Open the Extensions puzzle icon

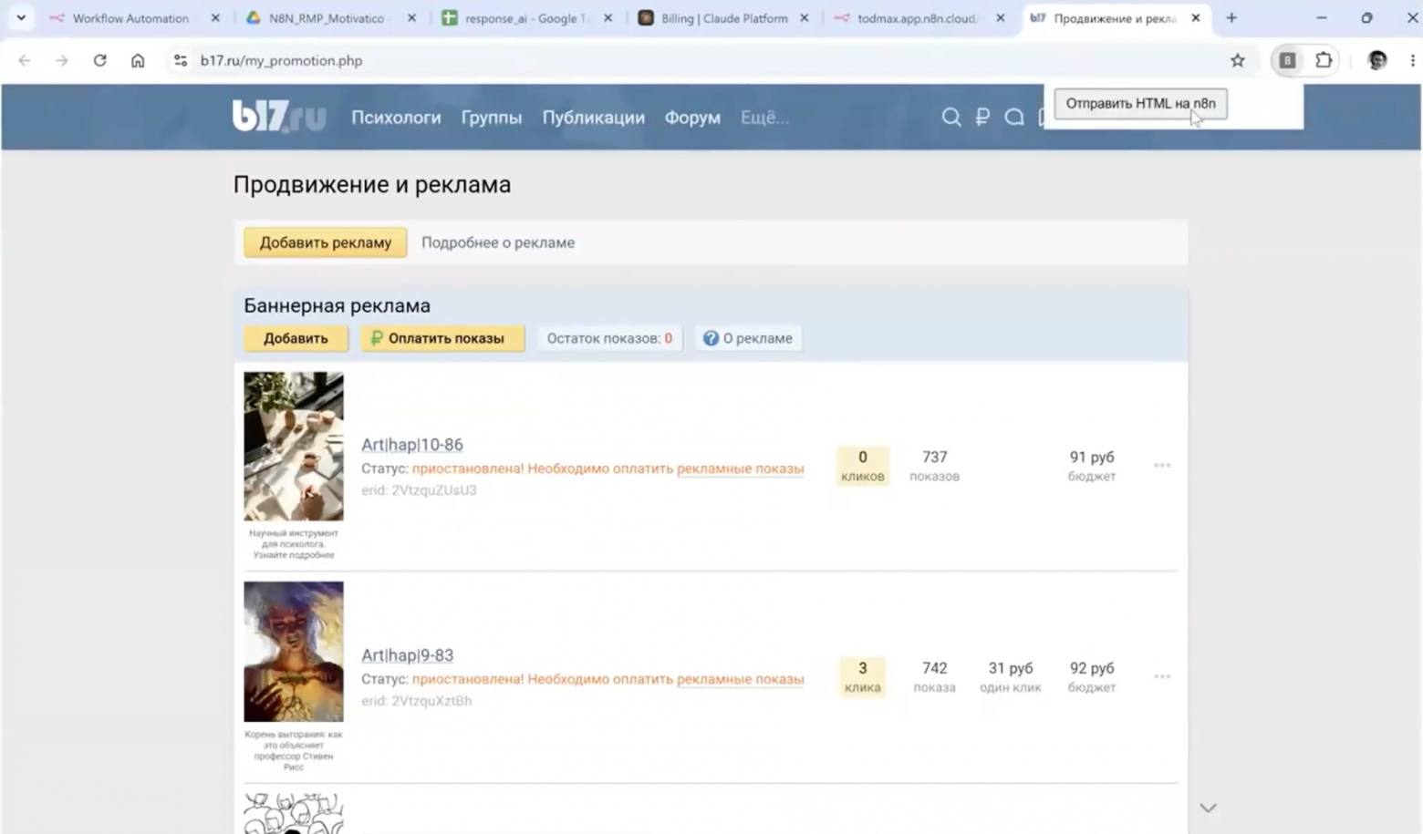[x=1324, y=60]
